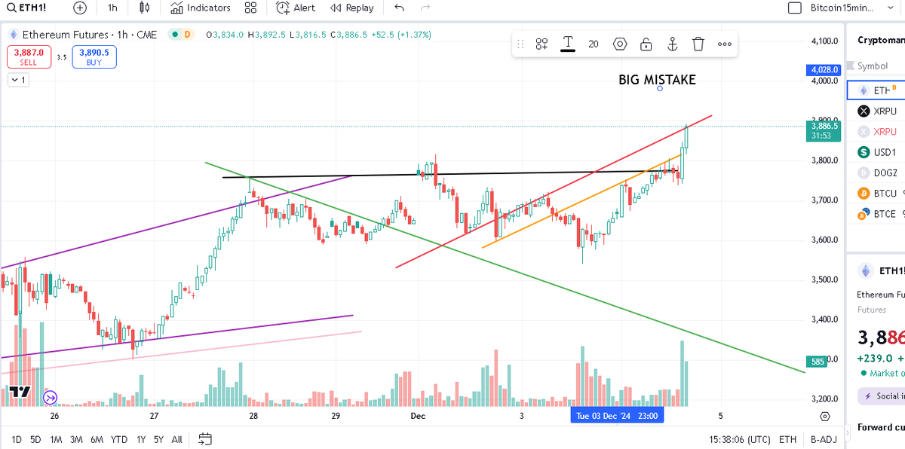Viewport: 905px width, 449px height.
Task: Add a compare symbol with plus icon
Action: click(80, 8)
